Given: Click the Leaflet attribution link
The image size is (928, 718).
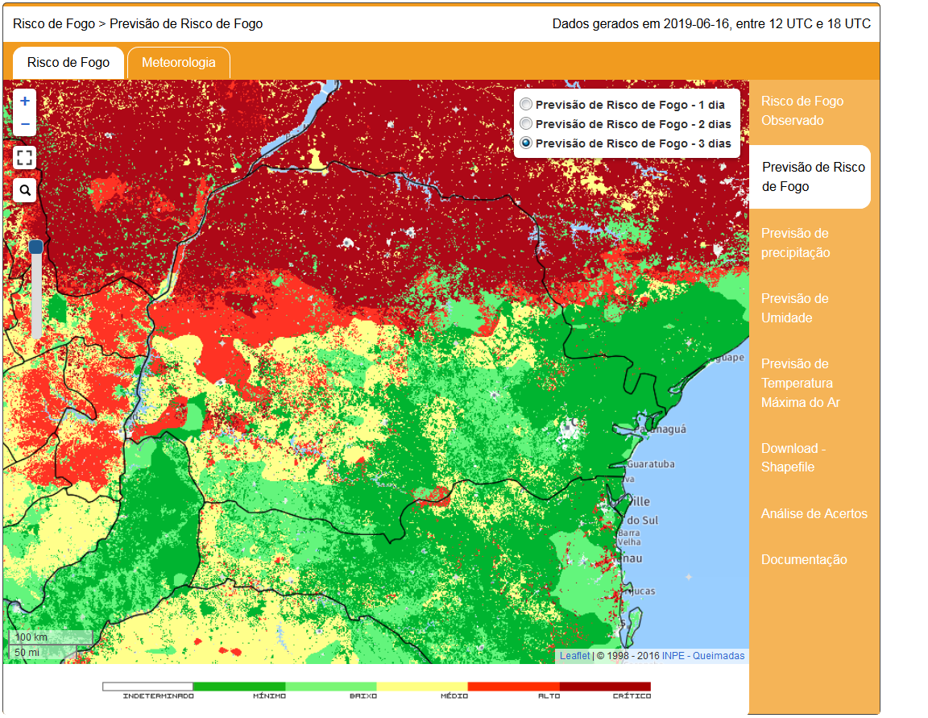Looking at the screenshot, I should (574, 656).
